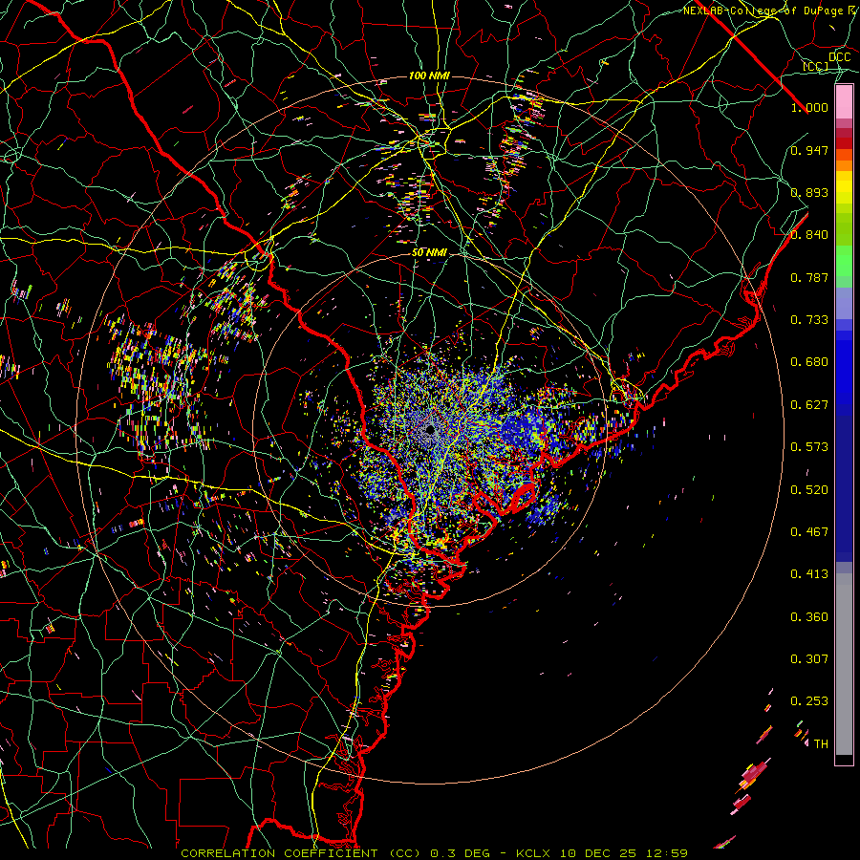Select the 0.680 scale value
This screenshot has width=860, height=860.
[x=809, y=362]
